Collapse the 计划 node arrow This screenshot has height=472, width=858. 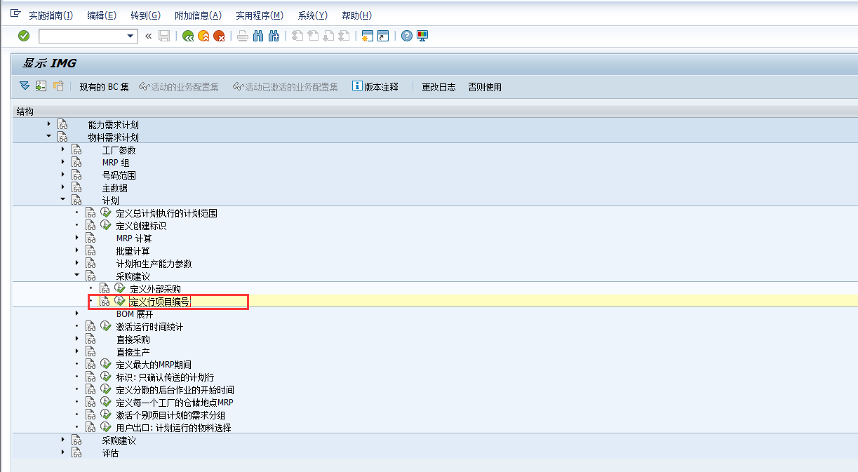pyautogui.click(x=63, y=199)
